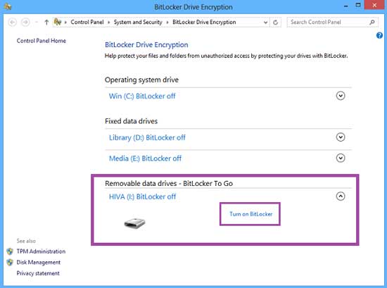Image resolution: width=387 pixels, height=288 pixels.
Task: Click the blue Help question mark icon
Action: 379,36
